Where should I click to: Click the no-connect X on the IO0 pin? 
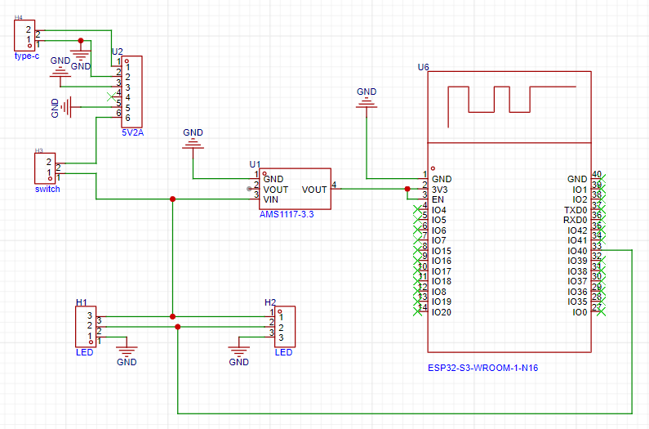pos(602,312)
